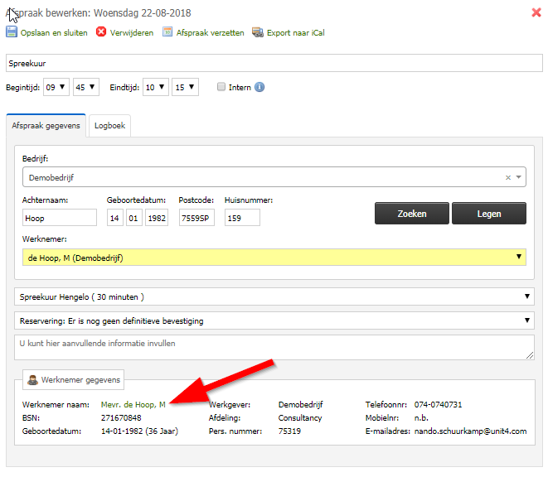
Task: Expand the Werknemer de Hoop dropdown
Action: click(274, 258)
